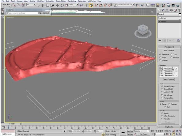Expand the Simplification rollout
The height and width of the screenshot is (136, 182).
point(169,127)
